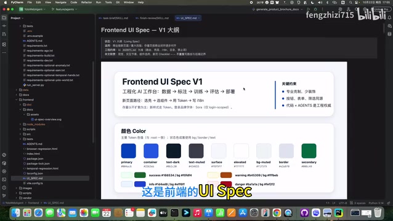Expand the images folder
This screenshot has height=221, width=393.
point(17,188)
